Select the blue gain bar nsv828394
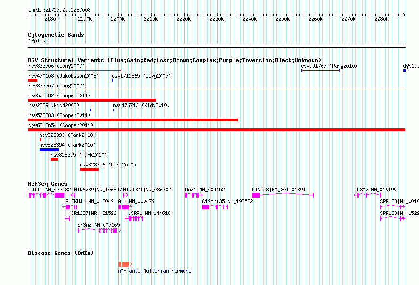The height and width of the screenshot is (285, 419). pos(49,150)
